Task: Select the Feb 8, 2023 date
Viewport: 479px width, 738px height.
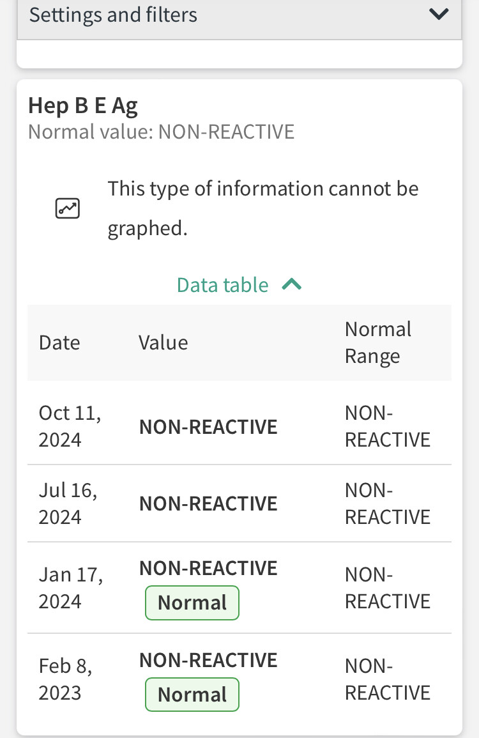Action: [x=65, y=679]
